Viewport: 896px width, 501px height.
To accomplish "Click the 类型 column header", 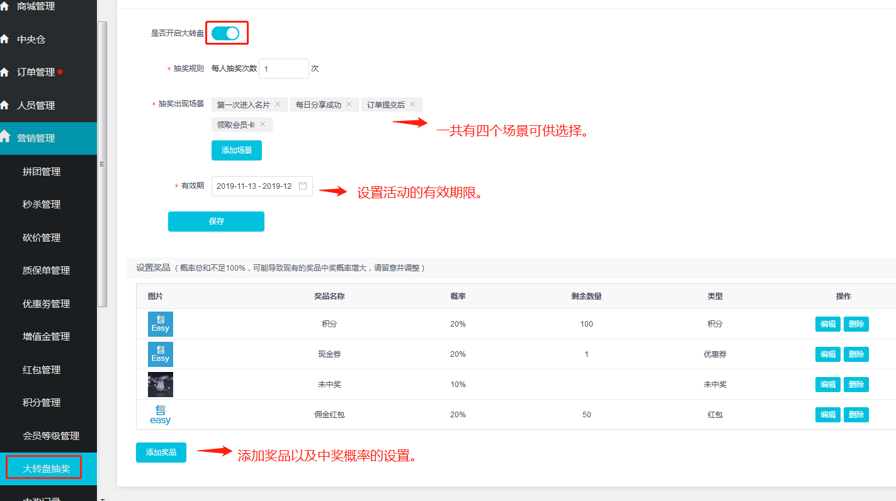I will coord(715,296).
